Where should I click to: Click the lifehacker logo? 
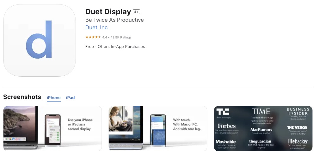click(298, 141)
